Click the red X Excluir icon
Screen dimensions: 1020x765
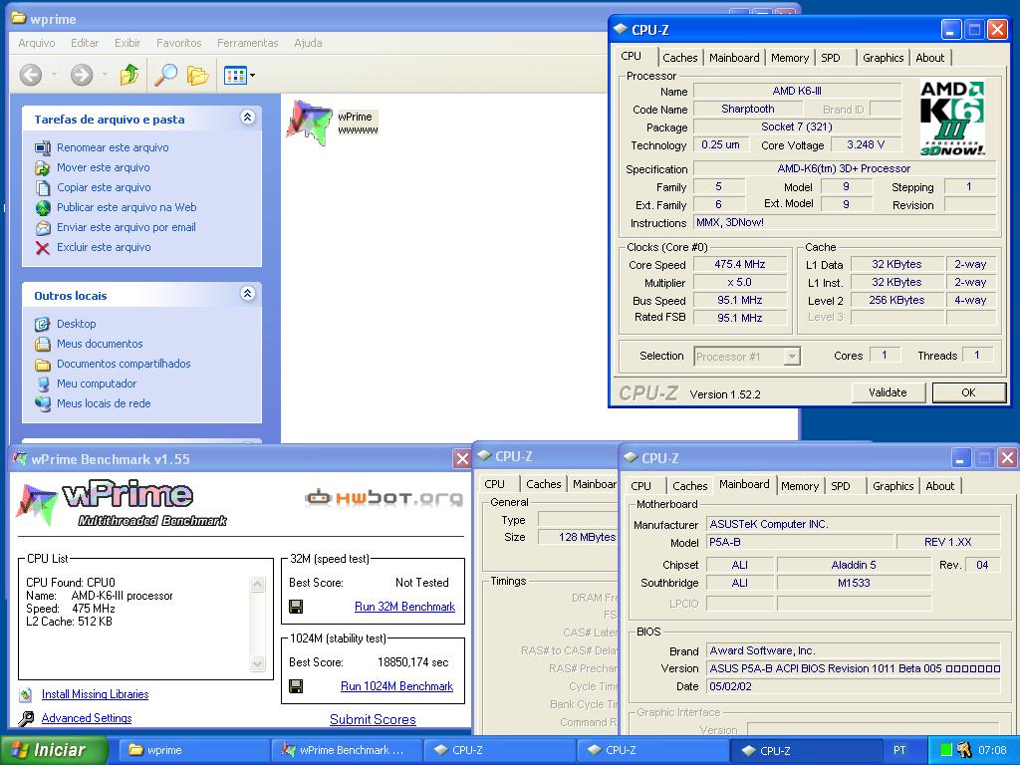43,248
